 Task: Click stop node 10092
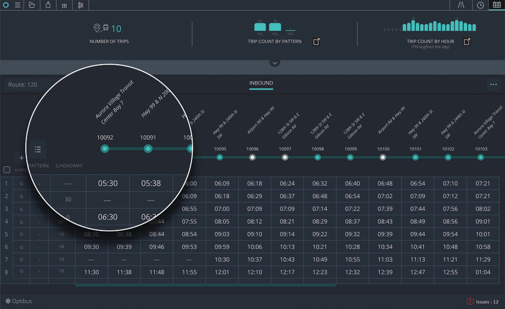105,149
